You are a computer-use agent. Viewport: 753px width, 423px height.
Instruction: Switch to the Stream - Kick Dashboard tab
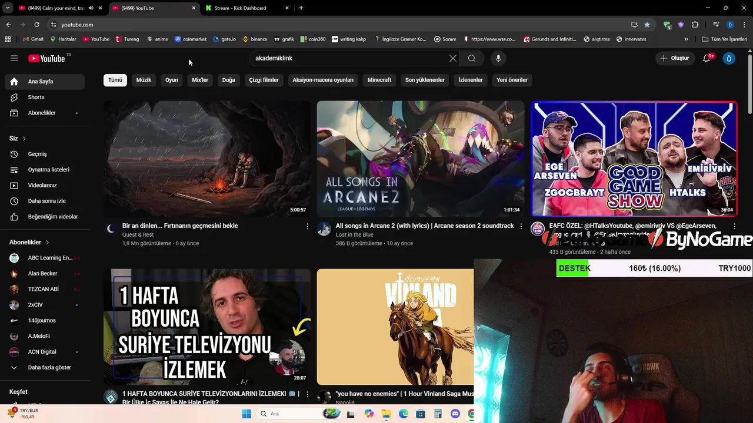tap(246, 8)
